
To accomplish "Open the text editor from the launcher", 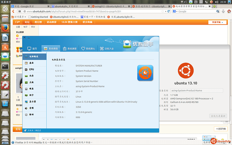I will (5, 95).
